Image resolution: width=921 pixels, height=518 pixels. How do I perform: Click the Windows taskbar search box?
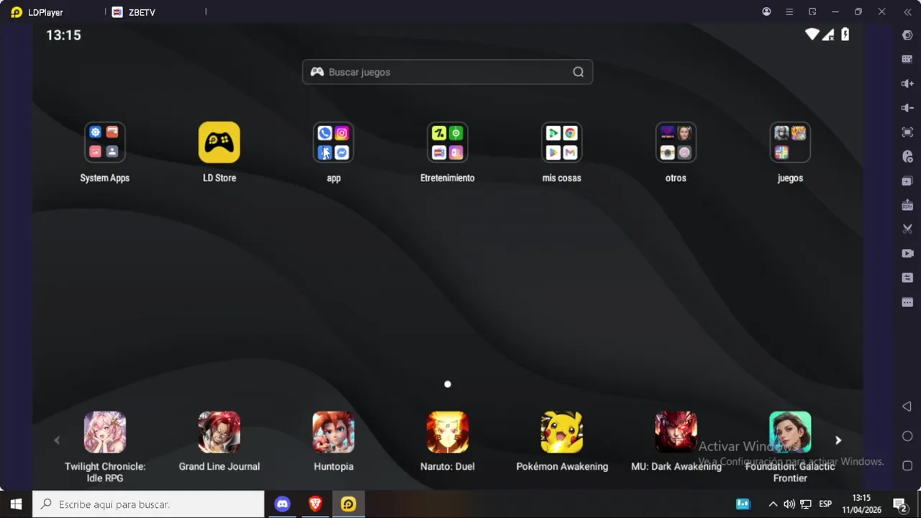(x=149, y=504)
